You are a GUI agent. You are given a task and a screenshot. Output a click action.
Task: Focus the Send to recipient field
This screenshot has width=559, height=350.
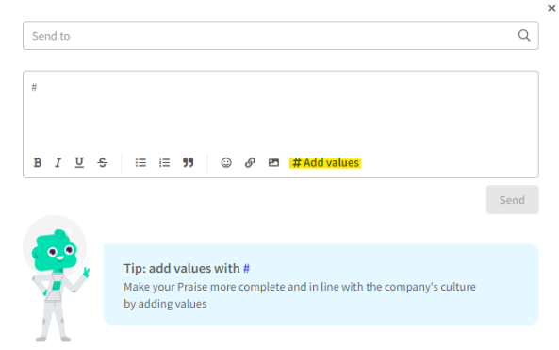point(281,36)
